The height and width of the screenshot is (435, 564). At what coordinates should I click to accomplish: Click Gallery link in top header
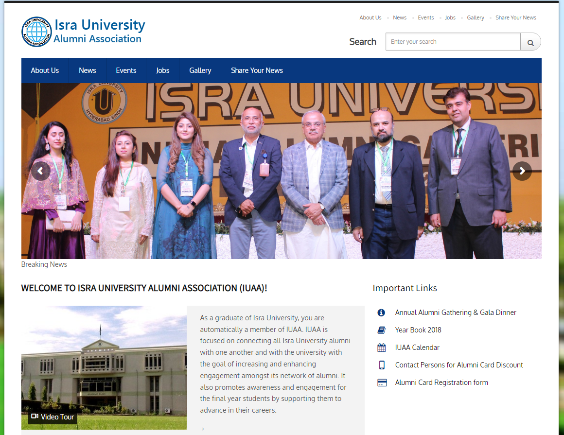[476, 17]
